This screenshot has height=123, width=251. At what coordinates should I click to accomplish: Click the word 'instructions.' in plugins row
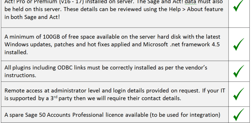point(20,75)
